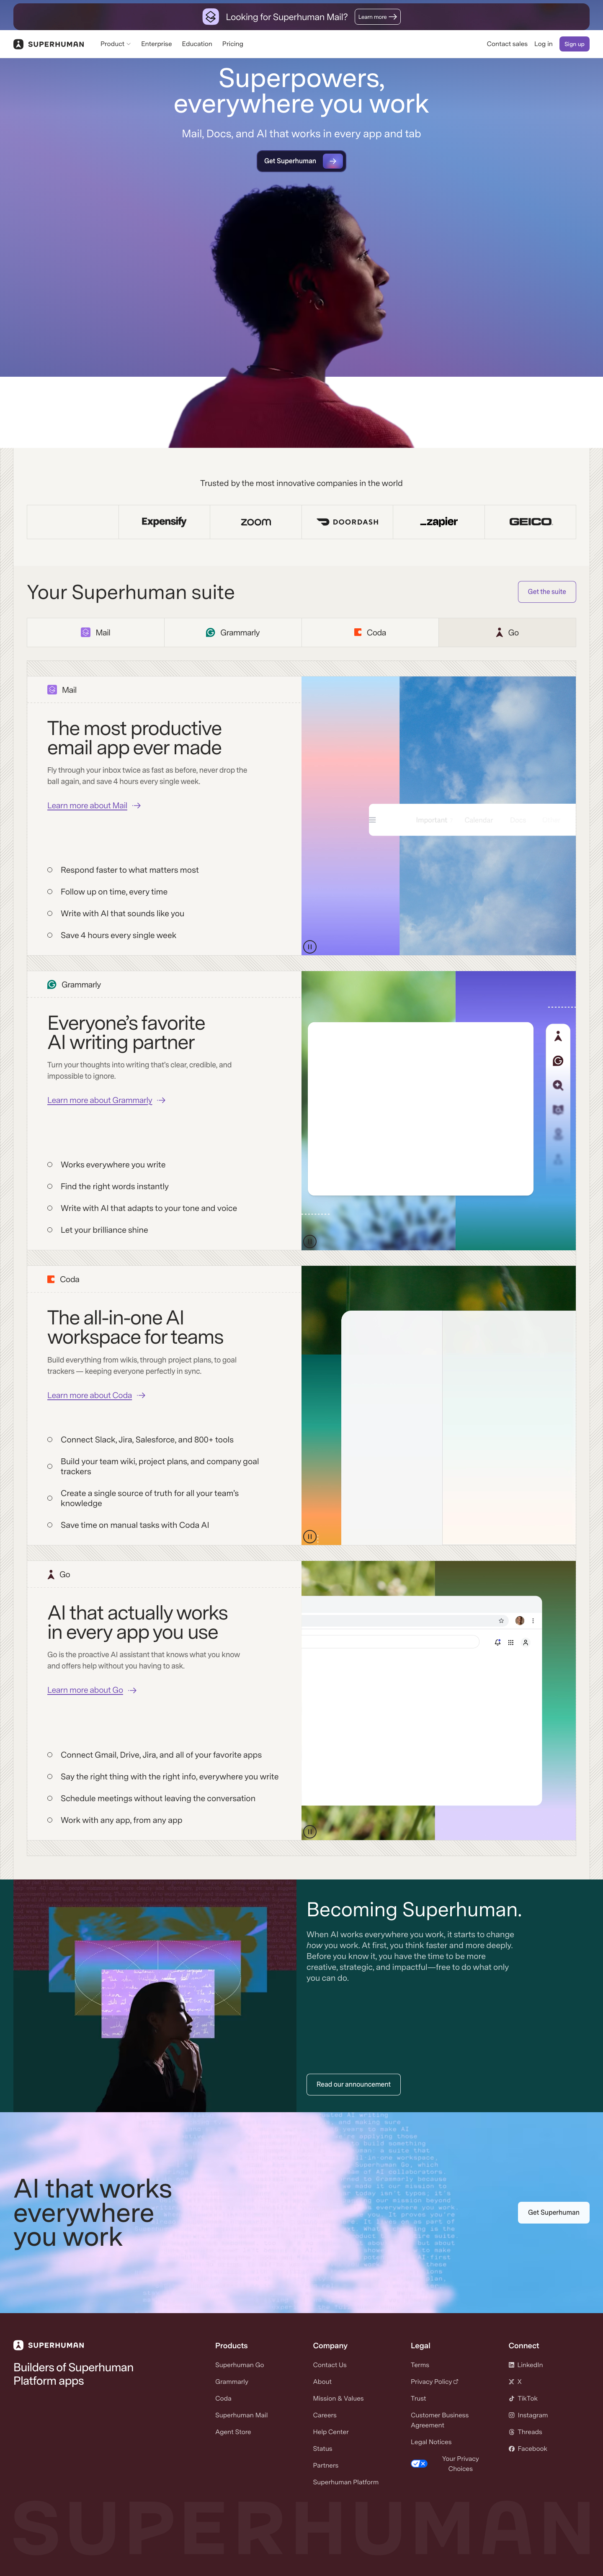The height and width of the screenshot is (2576, 603).
Task: Click the Superhuman logo in the top navigation
Action: coord(49,44)
